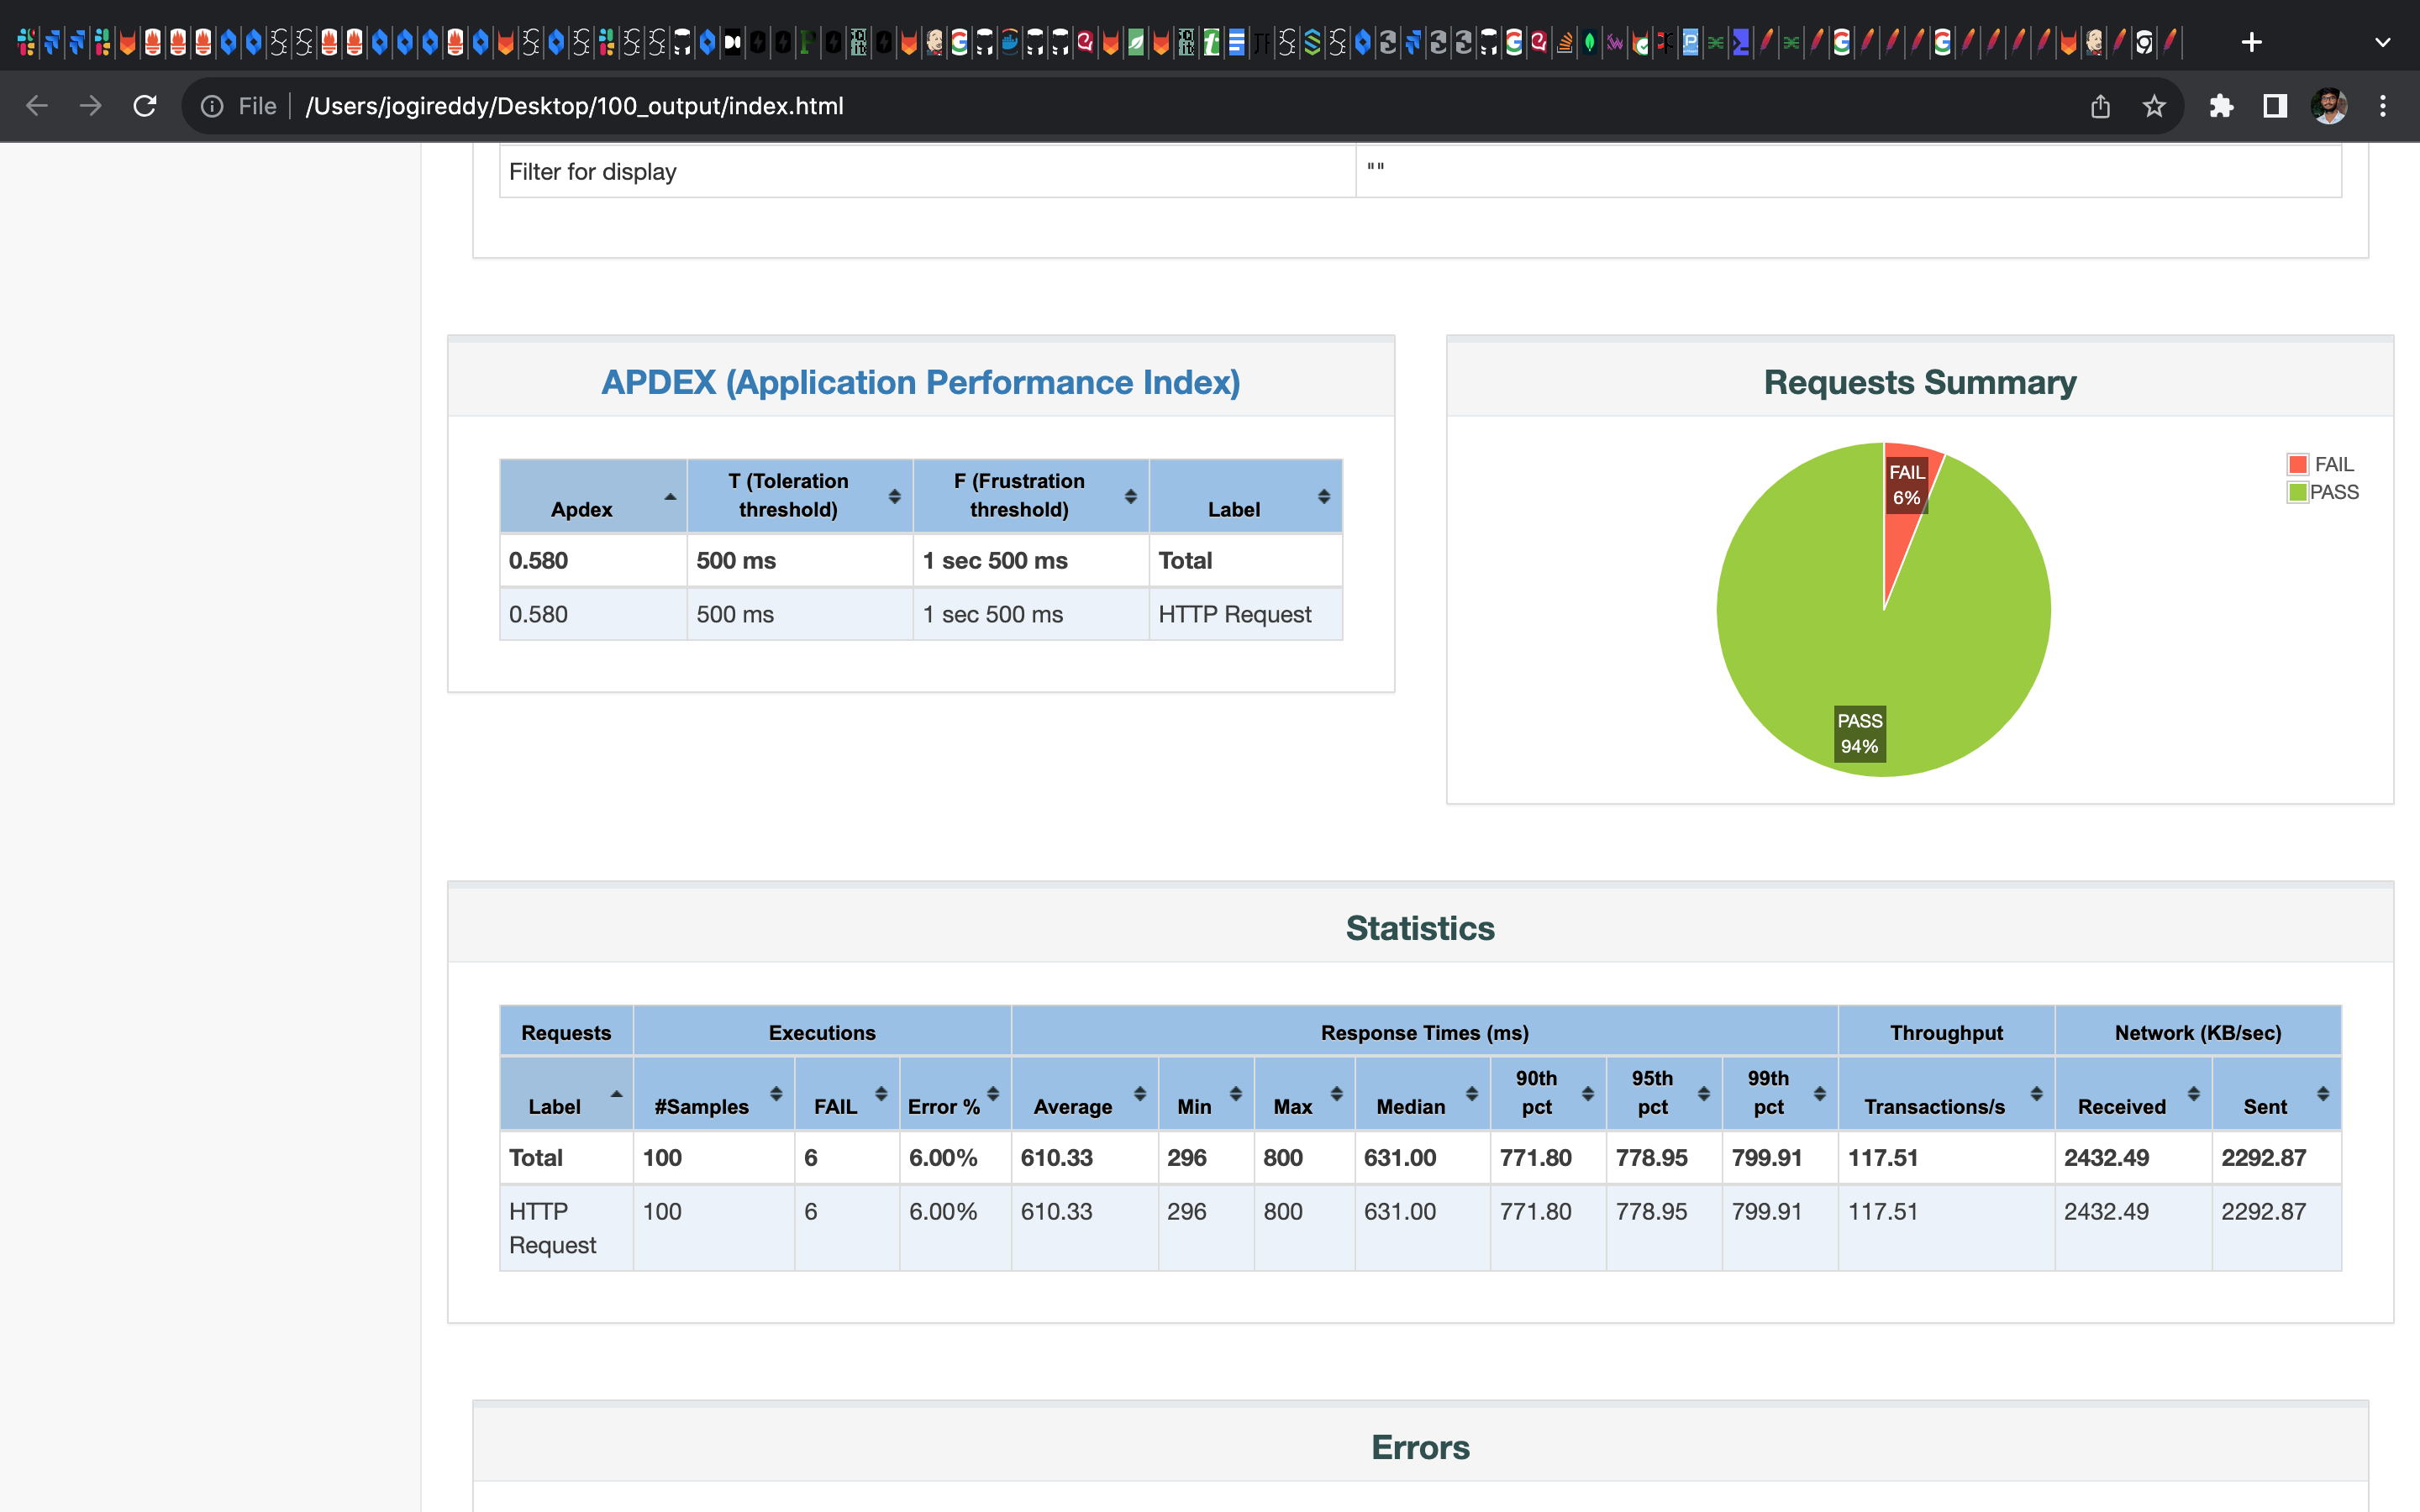
Task: Toggle PASS legend entry in pie chart
Action: coord(2322,492)
